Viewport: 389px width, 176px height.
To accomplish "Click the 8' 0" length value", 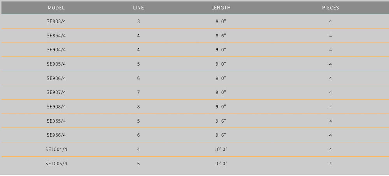I will pyautogui.click(x=221, y=21).
